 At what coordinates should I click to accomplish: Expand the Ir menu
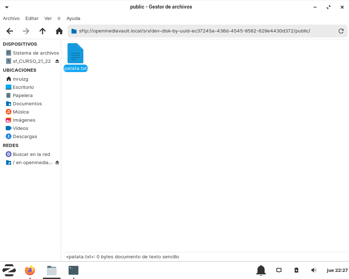(59, 18)
